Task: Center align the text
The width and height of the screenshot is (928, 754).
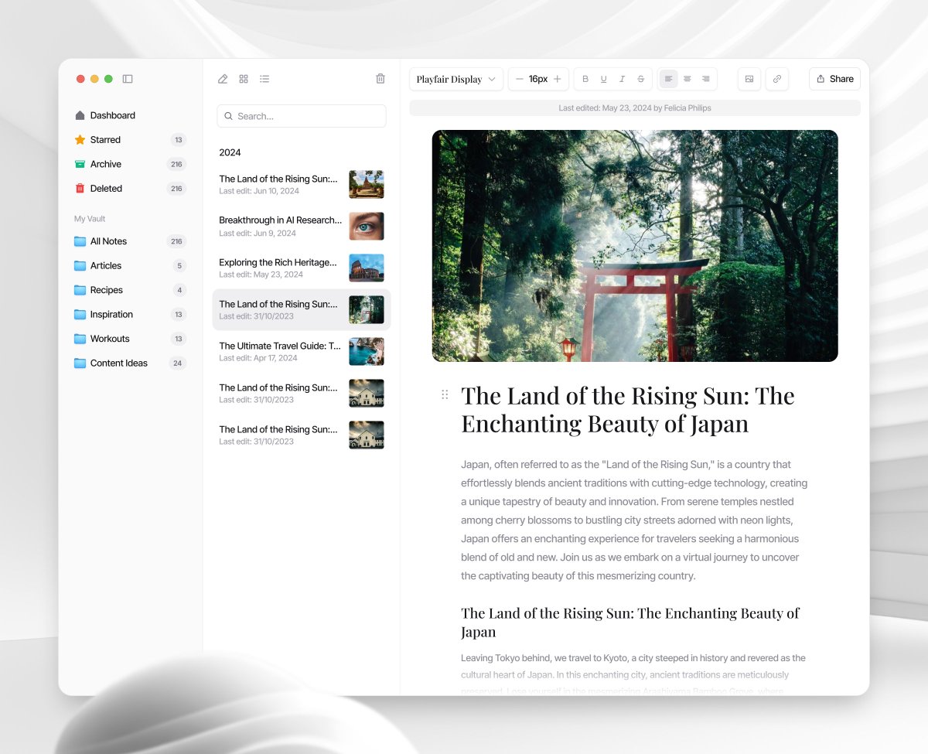Action: pyautogui.click(x=687, y=79)
